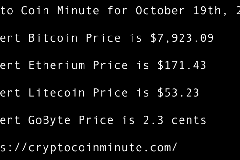Click the word Minute in the title
This screenshot has width=240, height=160.
[x=78, y=11]
